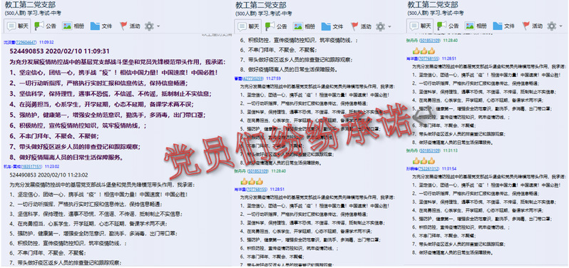Open the 公告 megaphone icon in the rightmost window
This screenshot has width=569, height=268.
click(x=441, y=26)
